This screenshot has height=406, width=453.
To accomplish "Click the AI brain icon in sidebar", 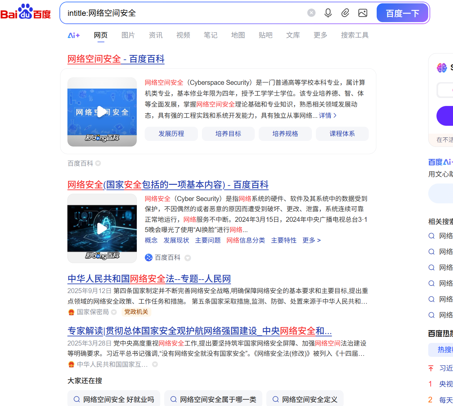I will point(442,68).
